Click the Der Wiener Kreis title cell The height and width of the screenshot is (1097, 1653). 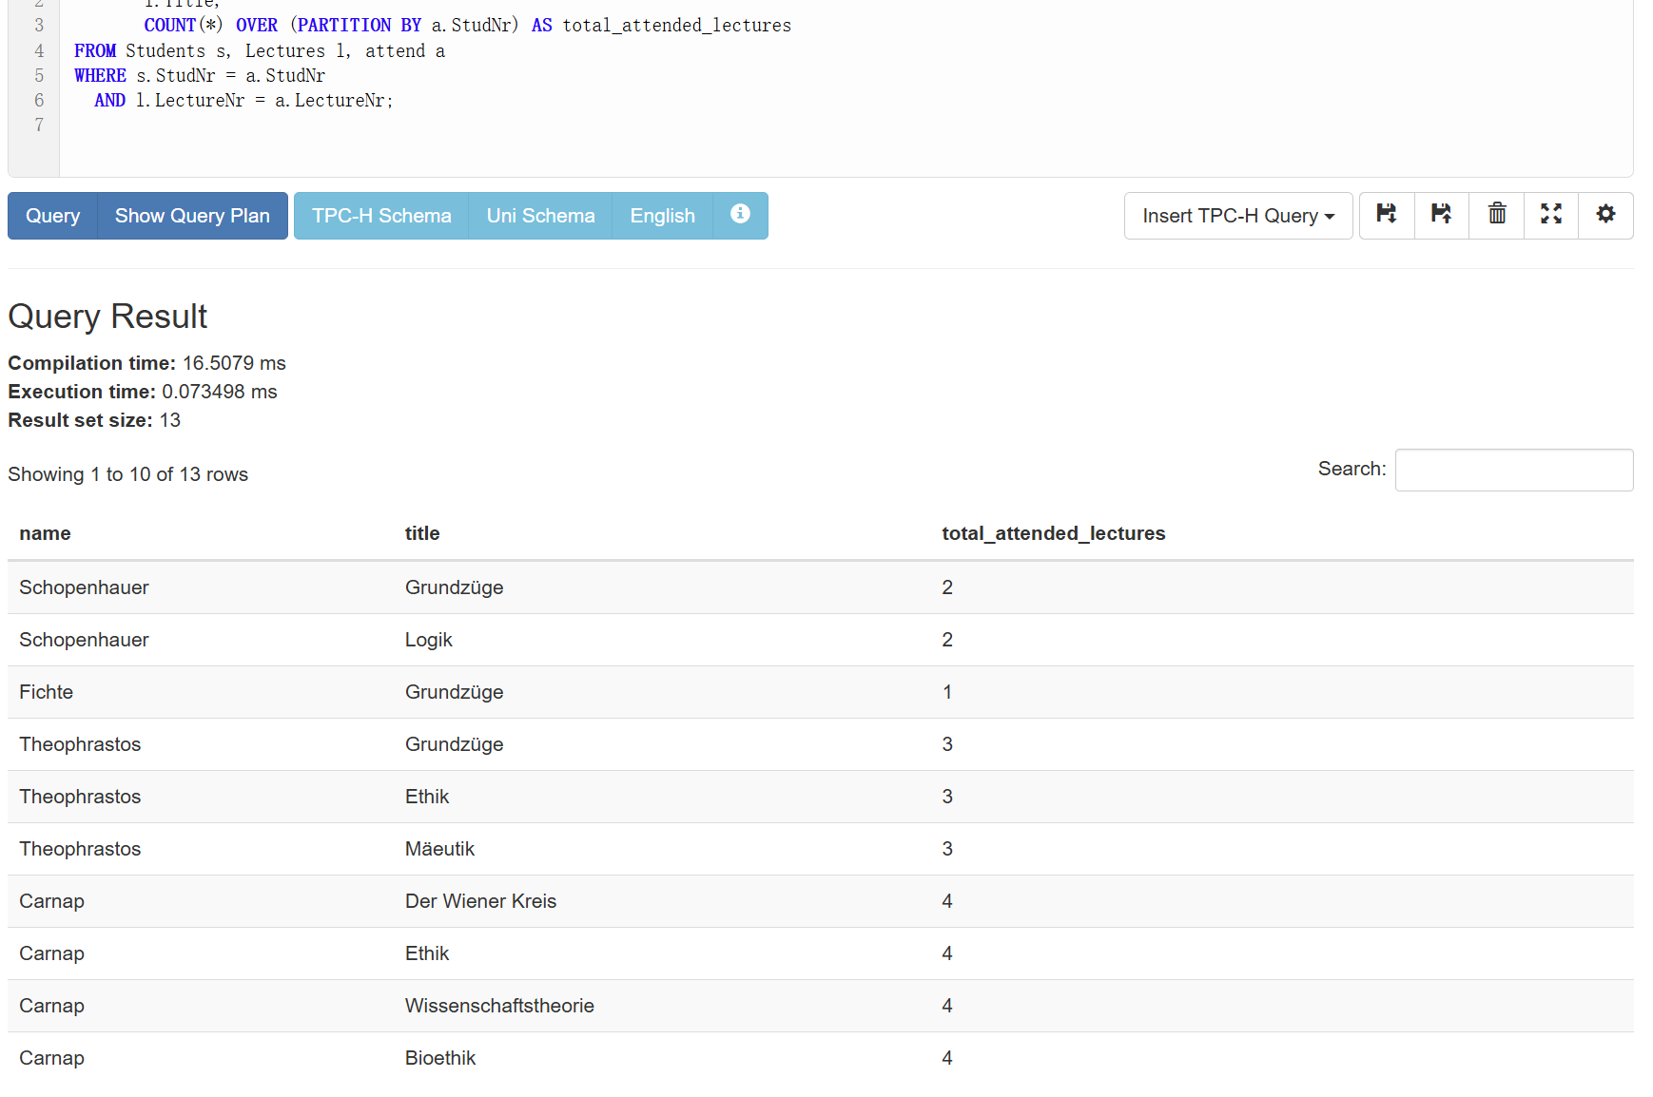(x=480, y=901)
